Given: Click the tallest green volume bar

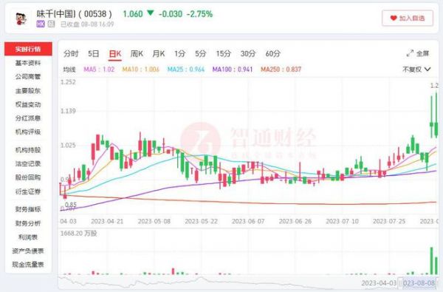Looking at the screenshot, I should pos(431,261).
